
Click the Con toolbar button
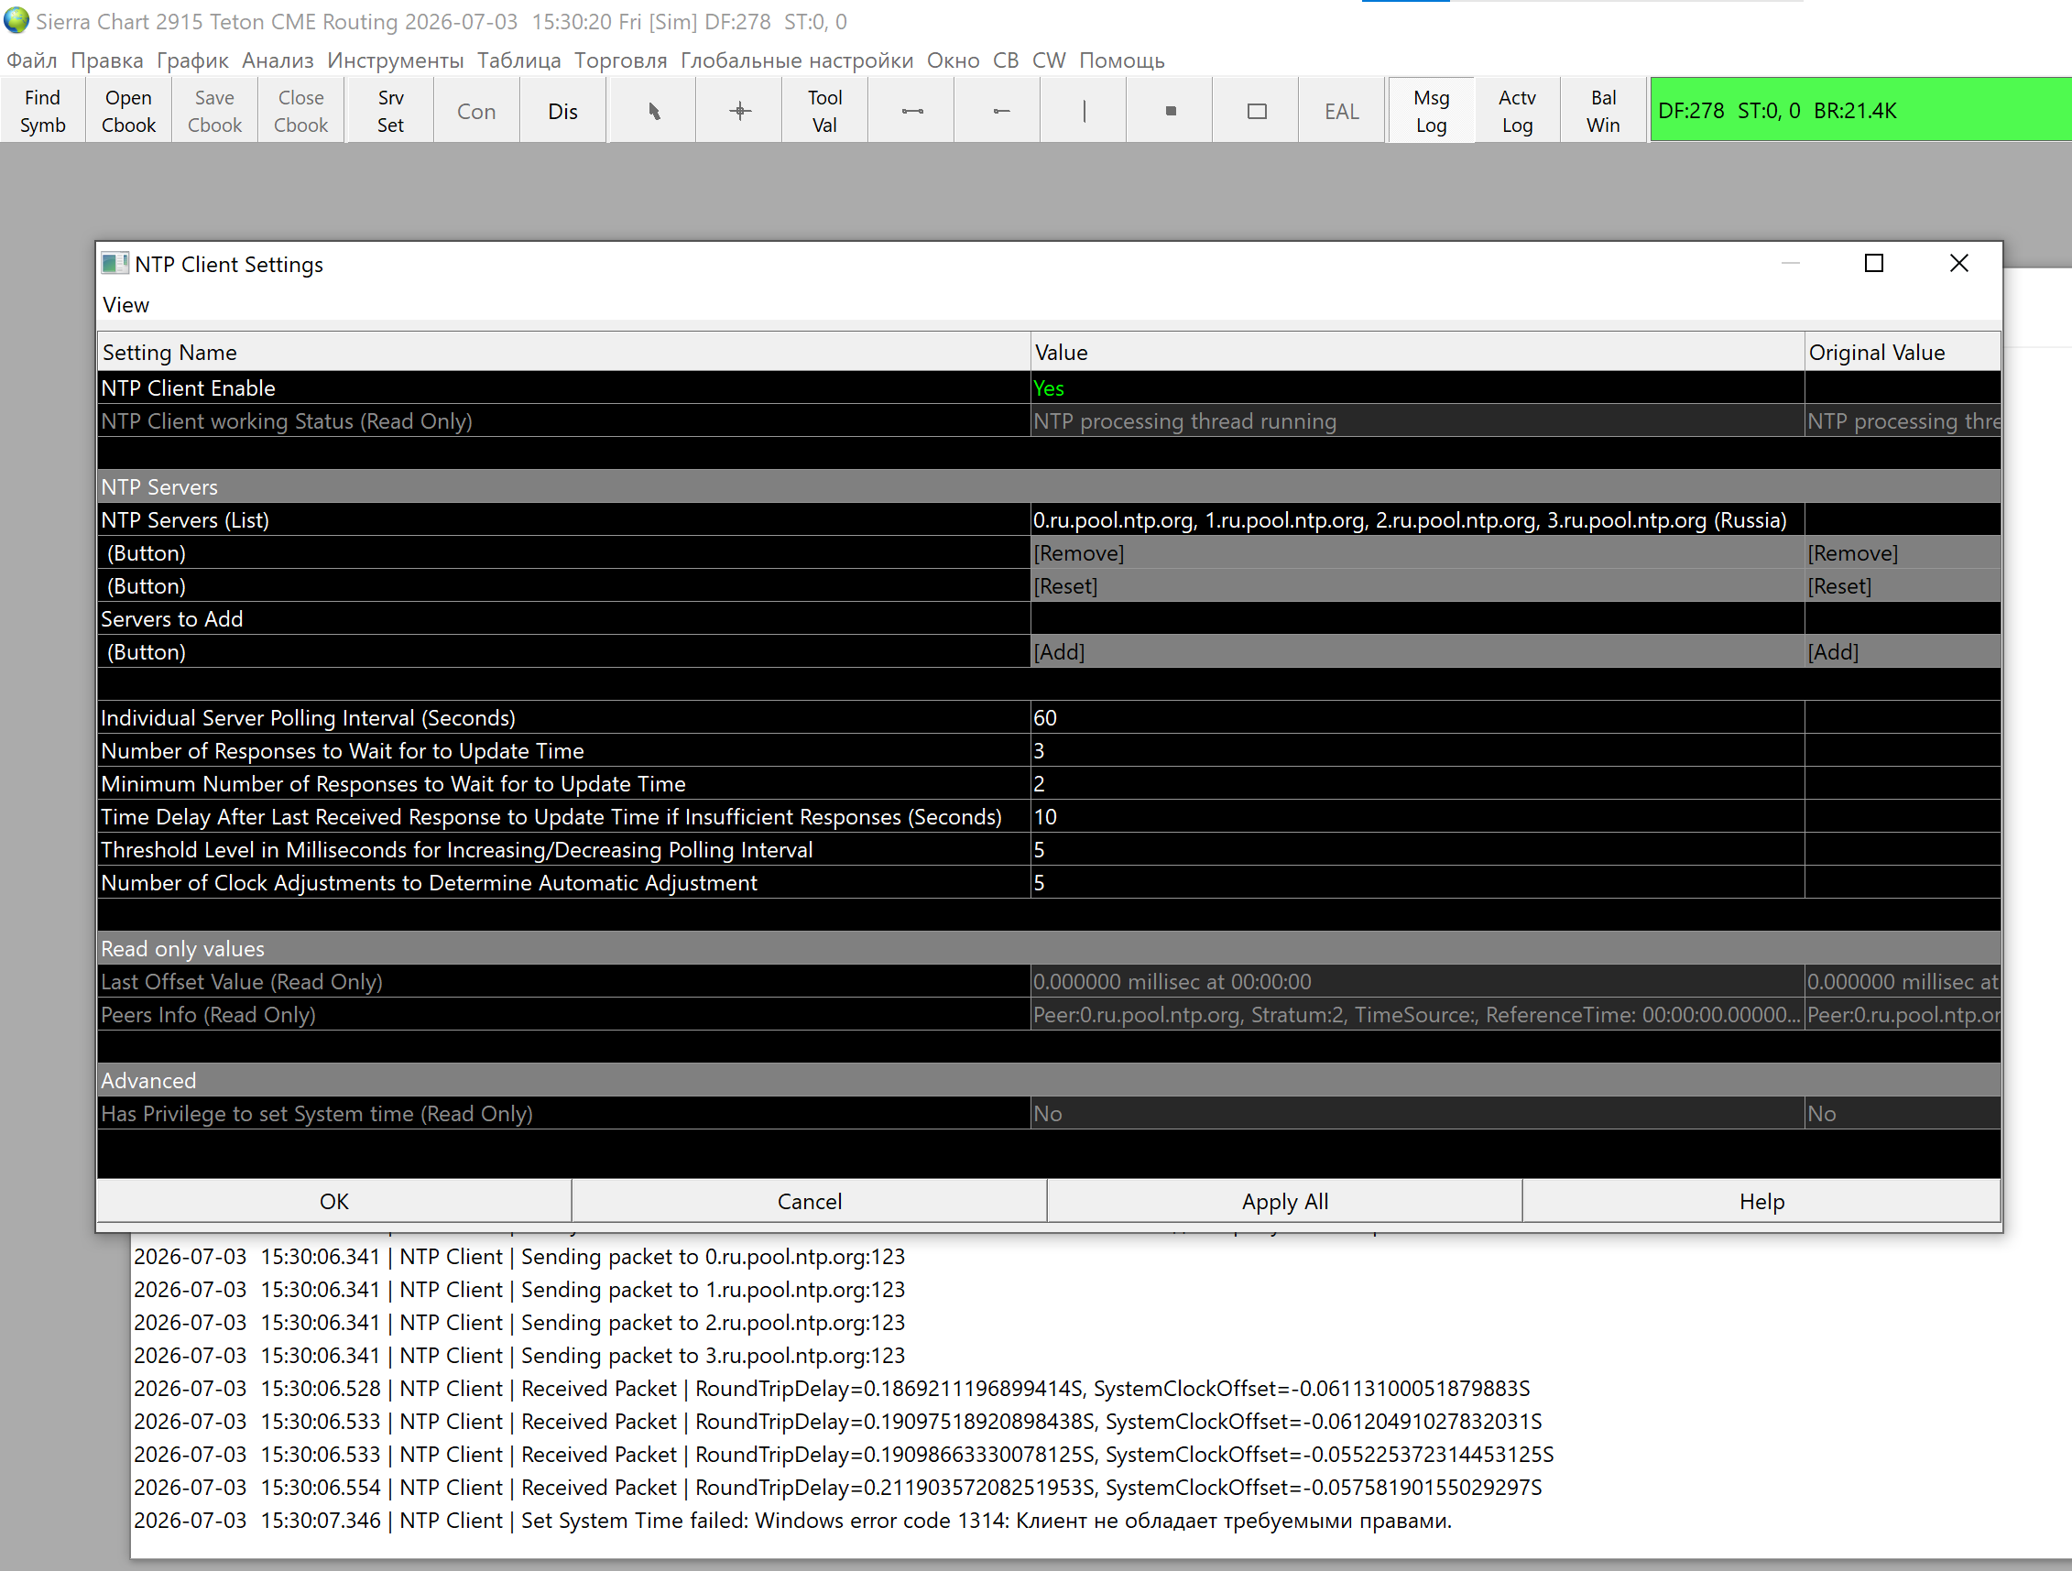(x=475, y=111)
